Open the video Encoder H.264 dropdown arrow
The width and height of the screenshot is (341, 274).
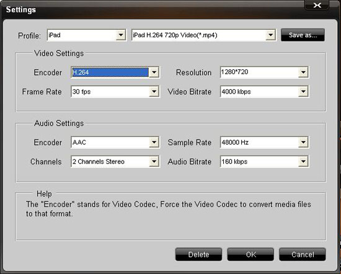tap(154, 72)
